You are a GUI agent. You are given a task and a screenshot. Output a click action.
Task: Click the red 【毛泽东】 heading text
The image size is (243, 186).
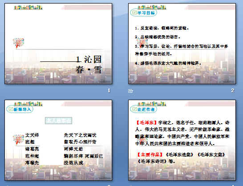point(146,123)
